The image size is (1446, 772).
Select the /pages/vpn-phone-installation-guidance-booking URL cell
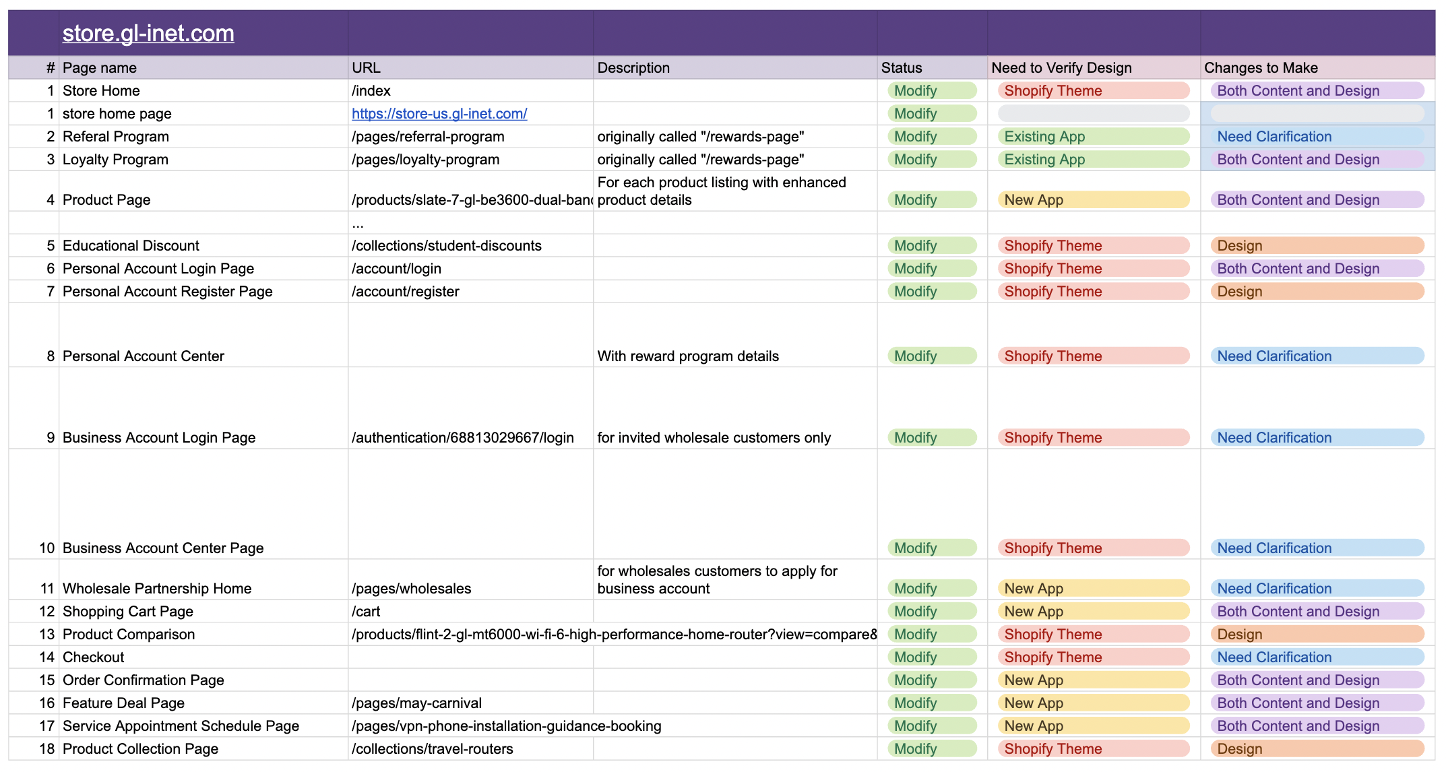470,726
